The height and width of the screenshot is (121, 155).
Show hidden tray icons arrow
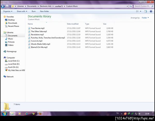click(x=122, y=114)
